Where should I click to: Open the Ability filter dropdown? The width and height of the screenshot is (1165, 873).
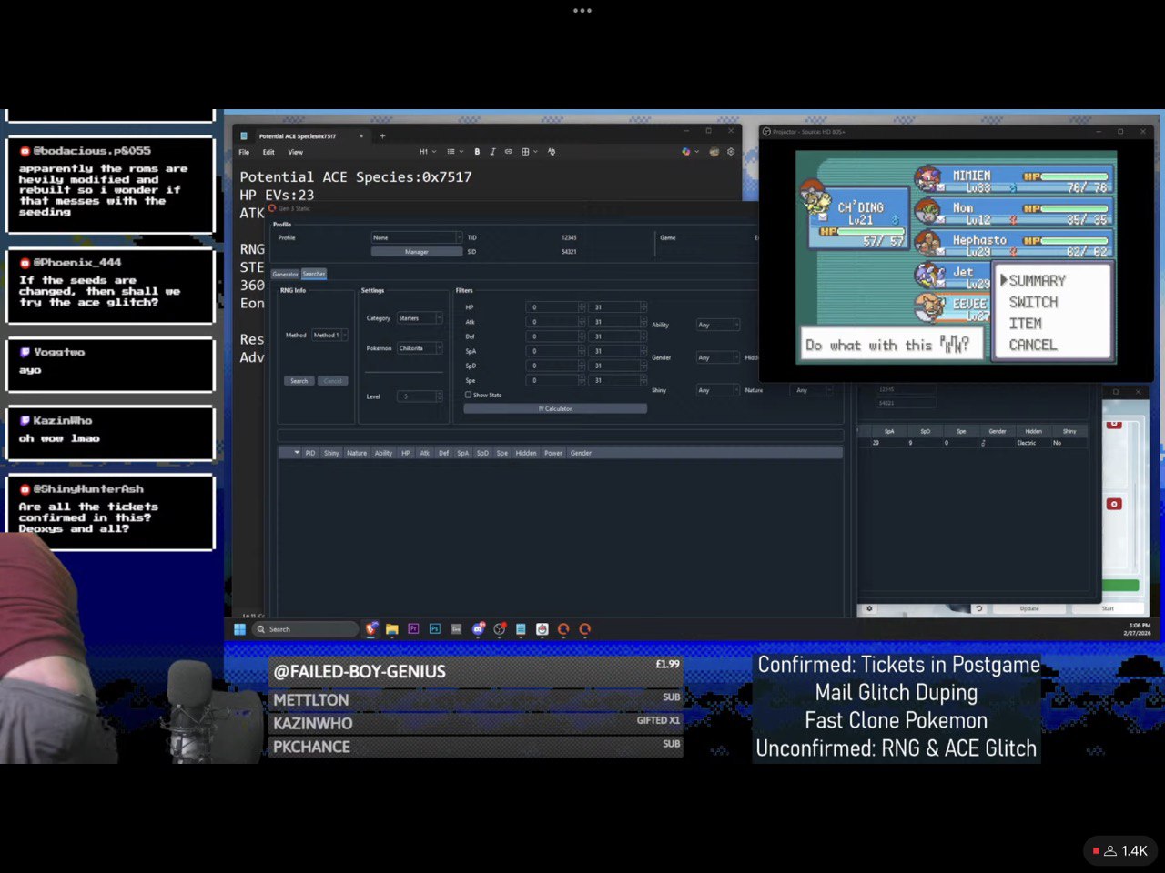tap(718, 325)
